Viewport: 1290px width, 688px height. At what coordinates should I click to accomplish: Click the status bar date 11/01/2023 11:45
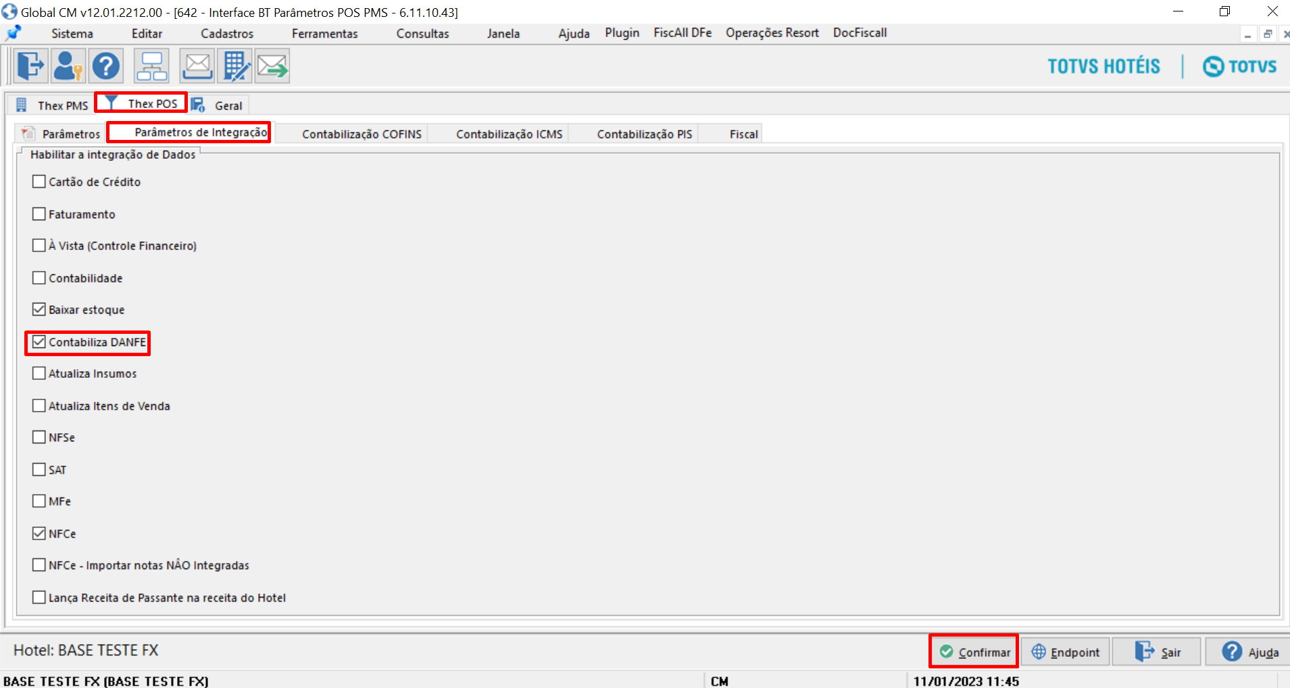(966, 681)
